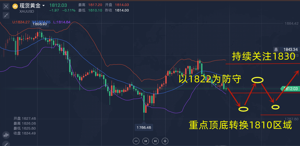Image resolution: width=300 pixels, height=146 pixels.
Task: Click the 最高 1817.20 value
Action: pos(95,5)
